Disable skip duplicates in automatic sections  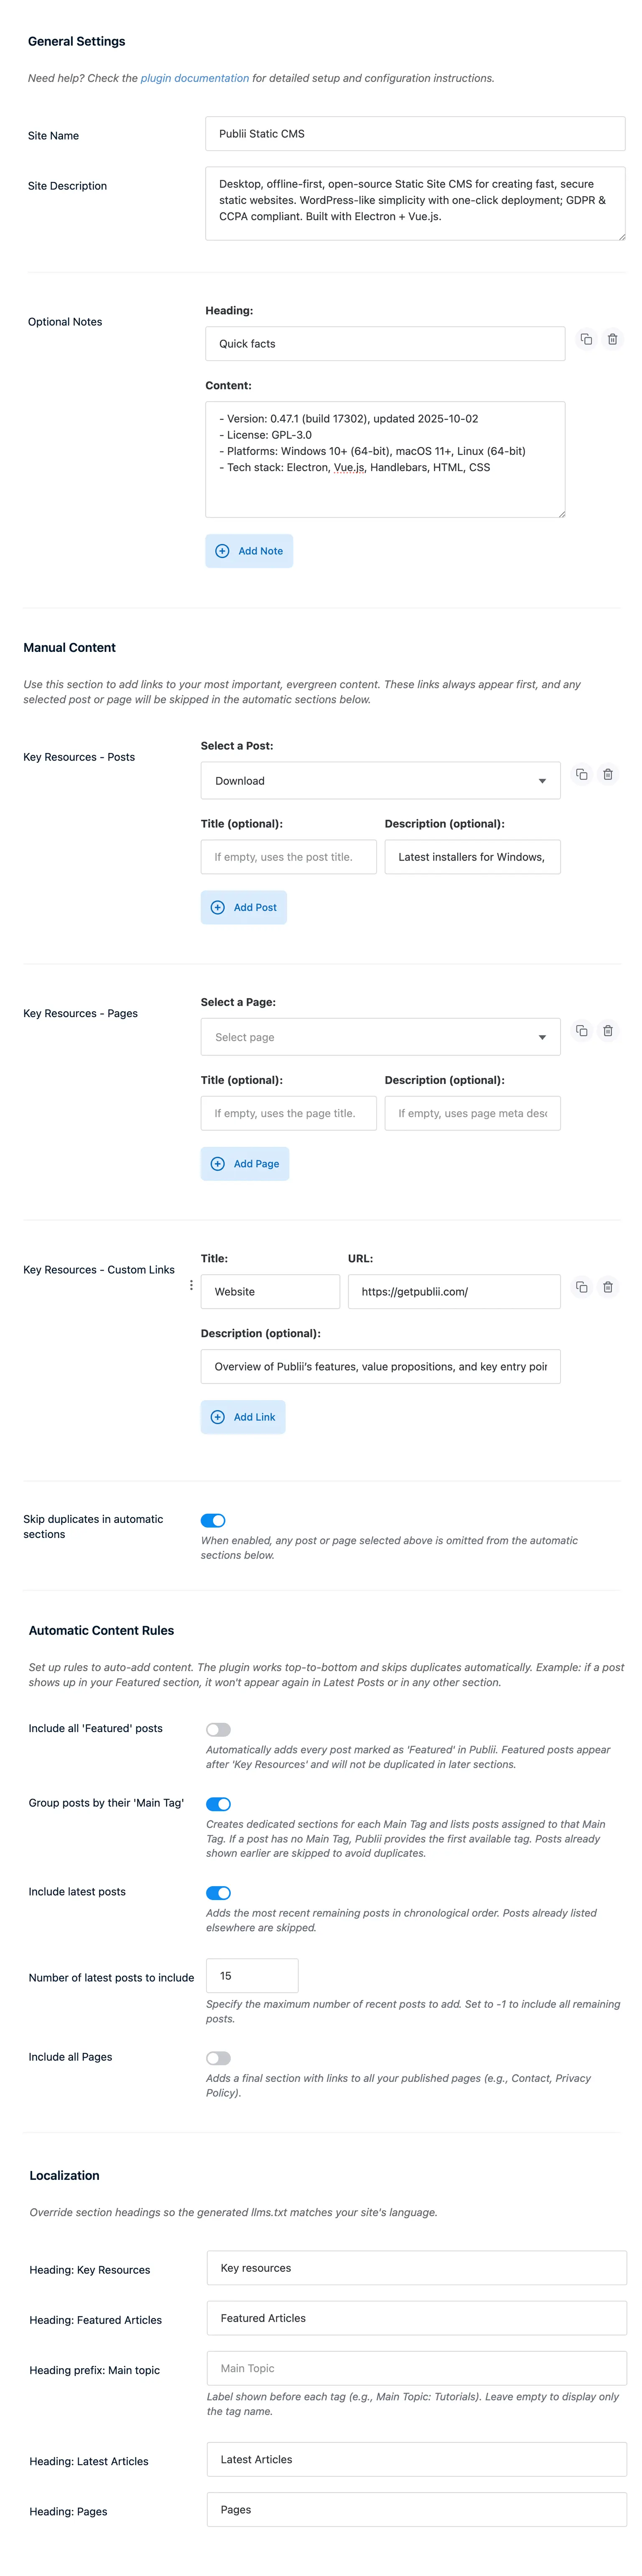214,1520
